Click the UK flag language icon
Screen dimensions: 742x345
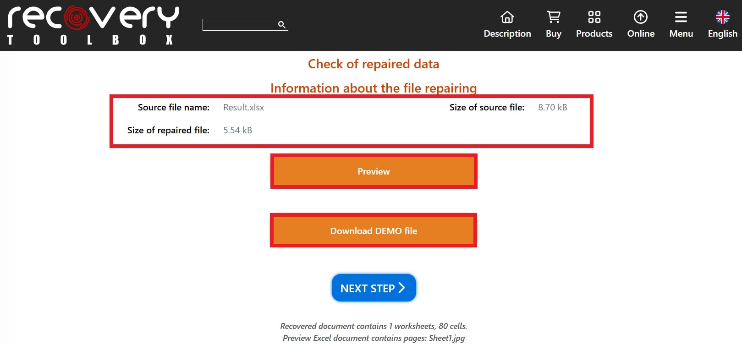point(722,17)
